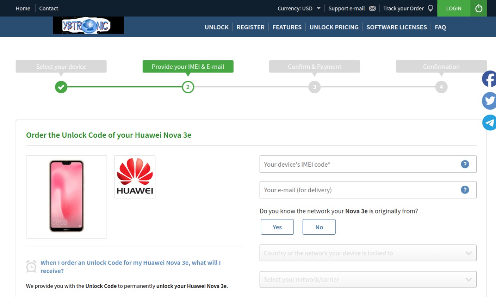Click the 'We provide you with the Unlock Code' text
Screen dimensions: 496x297
[127, 286]
